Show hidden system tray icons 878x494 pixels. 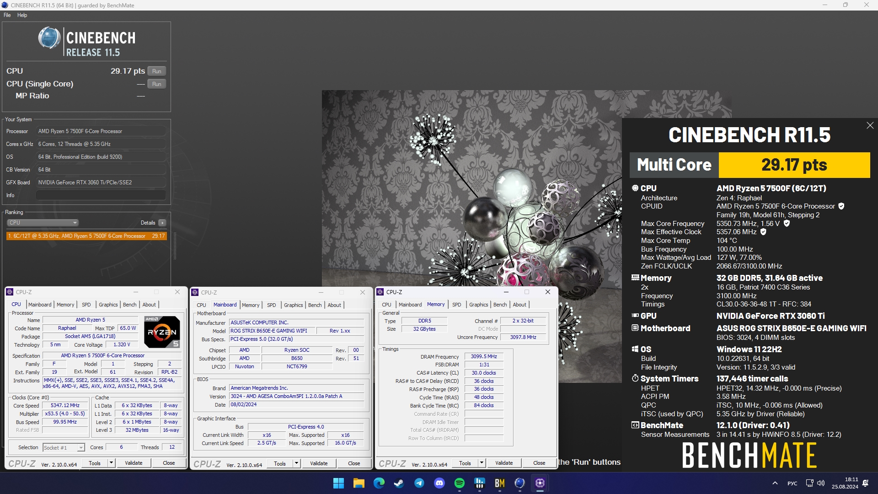(775, 483)
